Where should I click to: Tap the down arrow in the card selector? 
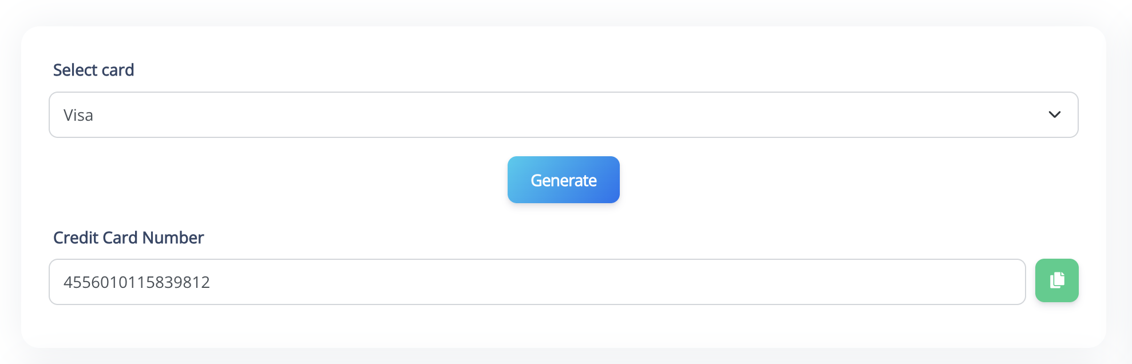click(x=1054, y=114)
